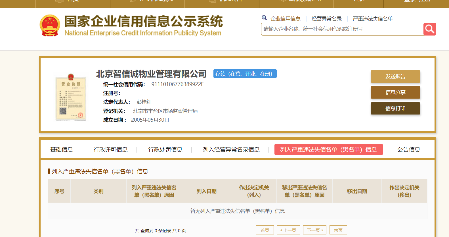Click the 存续（在营、开业、在册）status badge

point(245,74)
